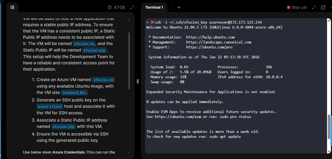This screenshot has width=332, height=159.
Task: Maximize the terminal panel
Action: point(314,7)
